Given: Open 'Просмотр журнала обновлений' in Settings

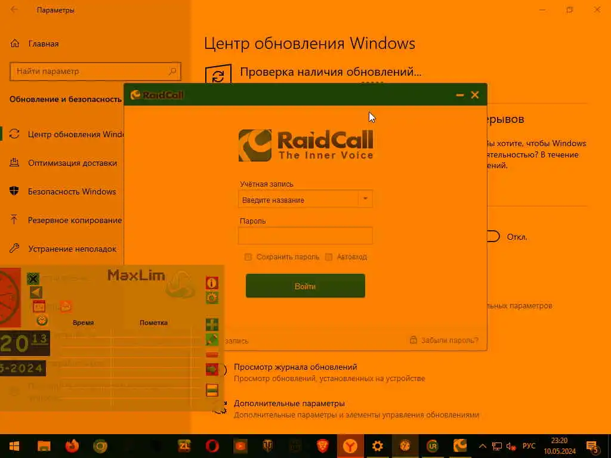Looking at the screenshot, I should coord(295,367).
